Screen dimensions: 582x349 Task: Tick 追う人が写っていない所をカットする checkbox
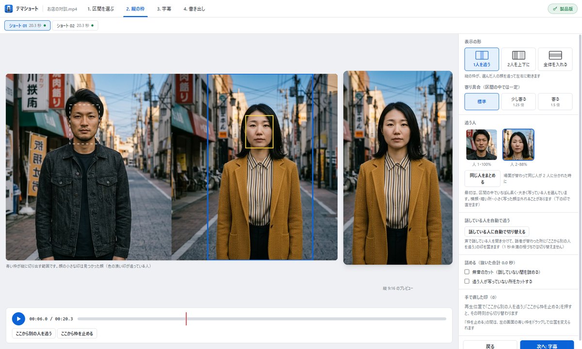(x=467, y=281)
